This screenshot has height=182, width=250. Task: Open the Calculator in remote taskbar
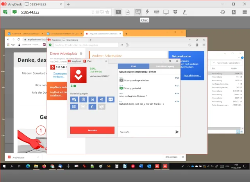[x=117, y=166]
